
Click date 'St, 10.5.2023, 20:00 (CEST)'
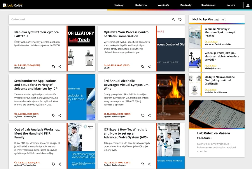tap(117, 114)
